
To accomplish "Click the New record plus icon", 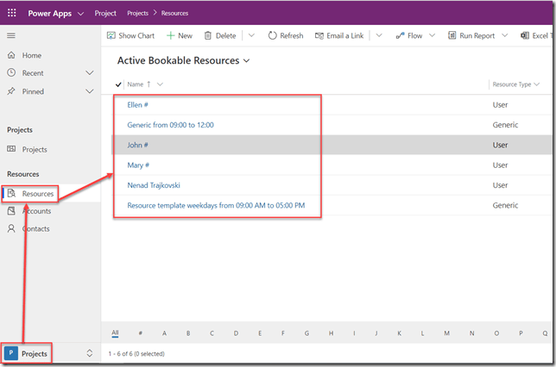I will pos(171,35).
